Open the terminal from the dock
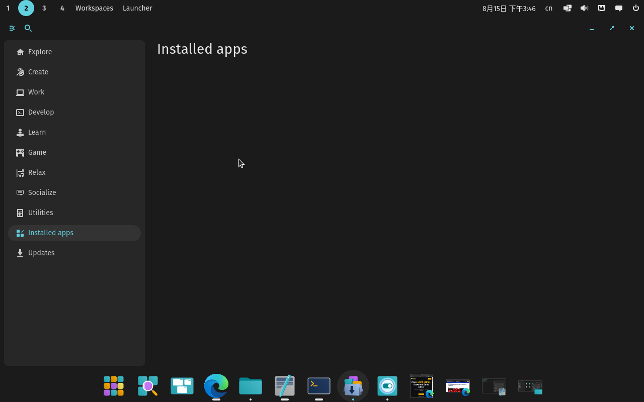644x402 pixels. click(x=319, y=386)
